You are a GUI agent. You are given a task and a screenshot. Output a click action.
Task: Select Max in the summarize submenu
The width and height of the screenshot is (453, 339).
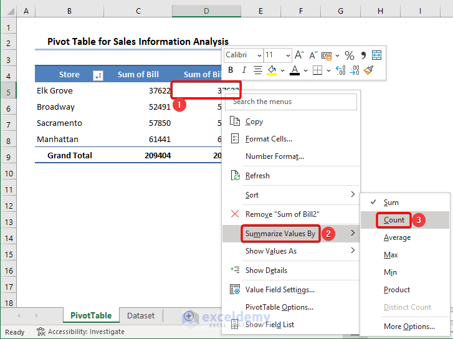coord(391,255)
